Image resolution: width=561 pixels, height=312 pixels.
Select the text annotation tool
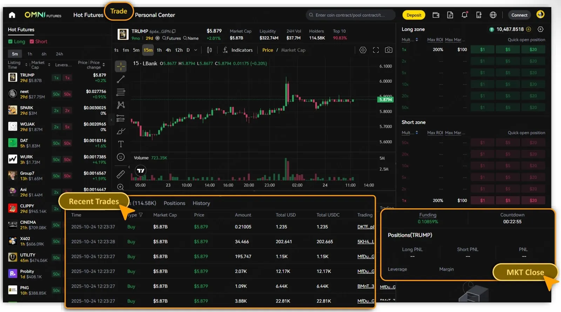pos(121,144)
